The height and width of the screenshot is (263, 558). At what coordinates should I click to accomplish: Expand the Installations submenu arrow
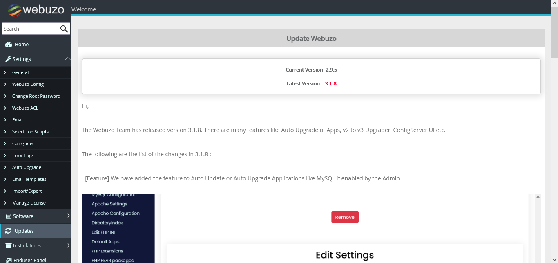(68, 245)
